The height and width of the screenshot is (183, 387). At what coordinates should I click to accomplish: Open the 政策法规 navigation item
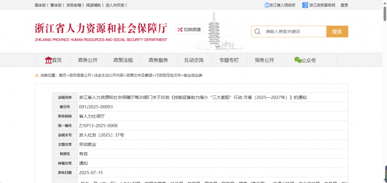(123, 60)
